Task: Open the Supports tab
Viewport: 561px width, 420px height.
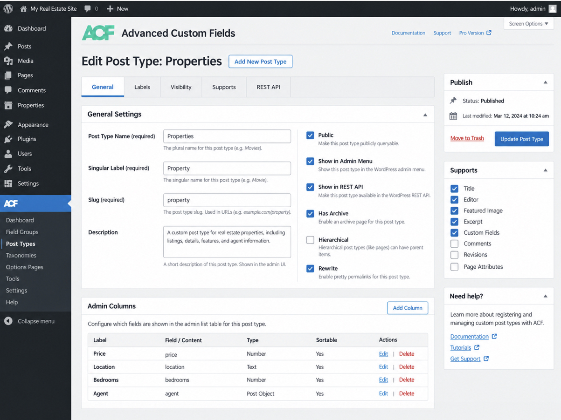Action: (224, 87)
